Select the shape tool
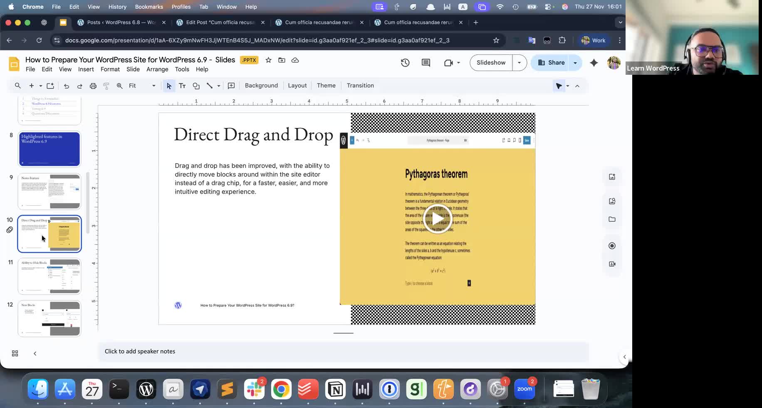Viewport: 762px width, 408px height. tap(196, 86)
